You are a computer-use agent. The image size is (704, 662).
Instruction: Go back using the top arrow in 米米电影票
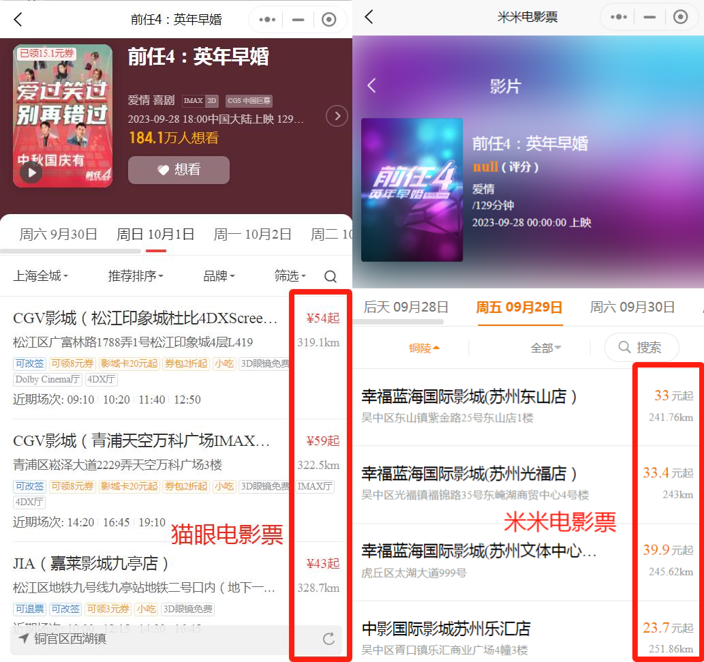tap(369, 17)
